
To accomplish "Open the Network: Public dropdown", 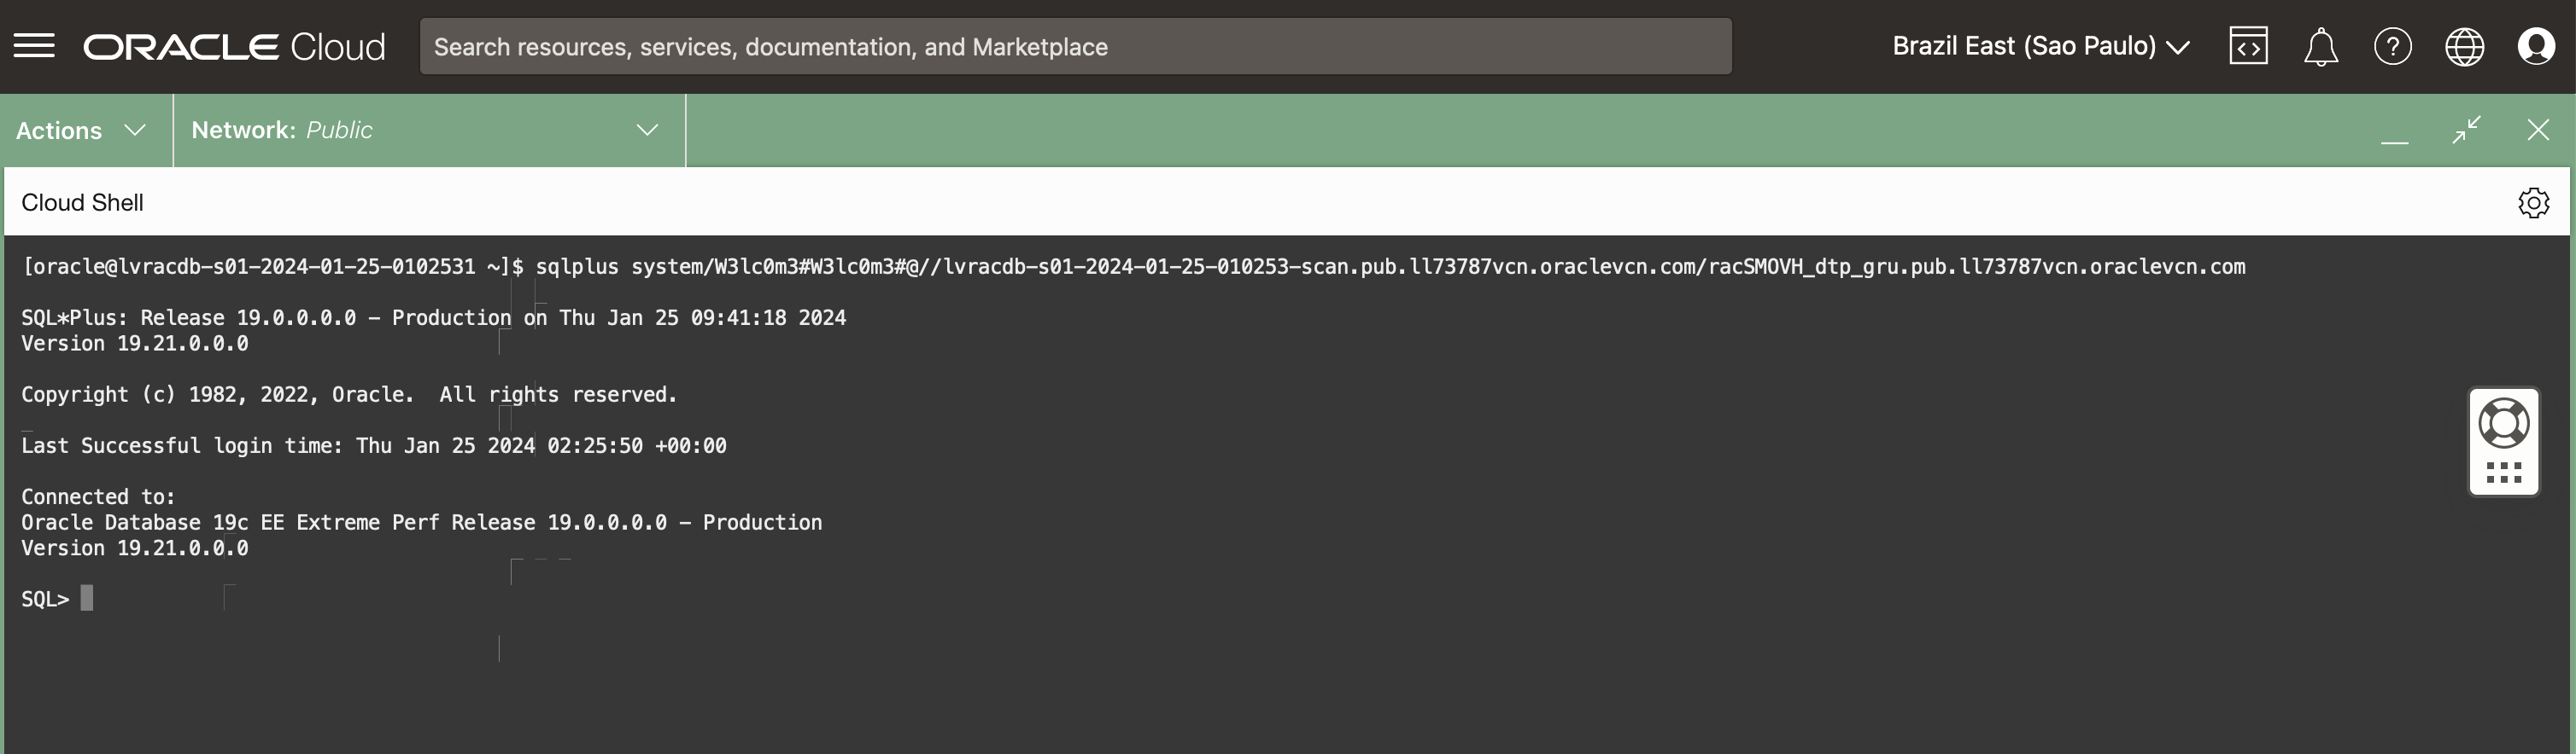I will pos(425,130).
